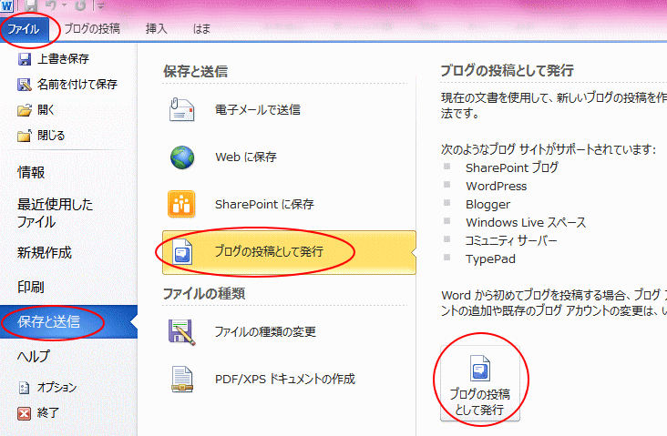This screenshot has height=436, width=667.
Task: Open オプション settings
Action: (56, 388)
